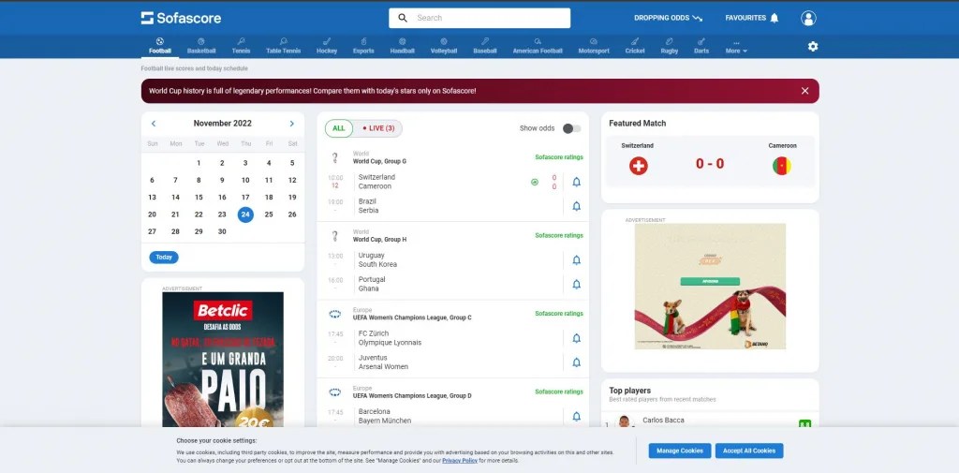Switch to Hockey sport tab
The width and height of the screenshot is (959, 473).
tap(327, 46)
